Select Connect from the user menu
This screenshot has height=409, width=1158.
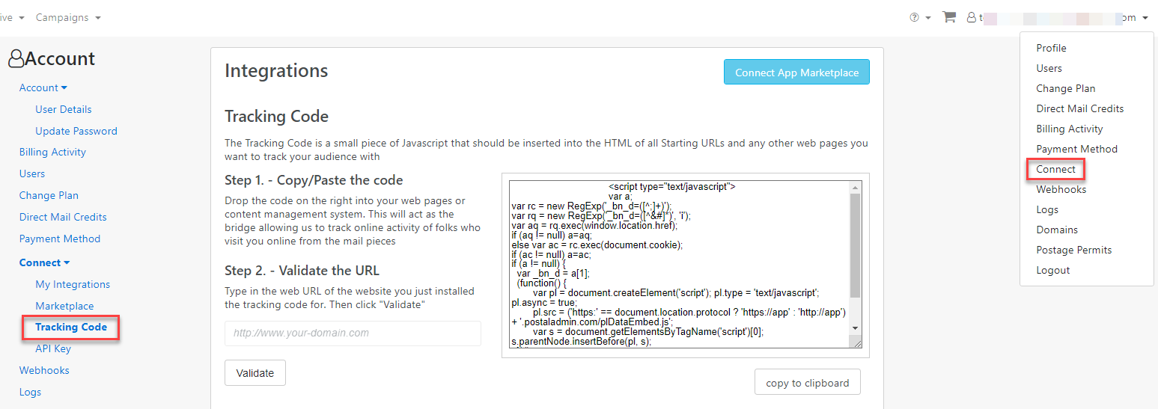tap(1055, 169)
